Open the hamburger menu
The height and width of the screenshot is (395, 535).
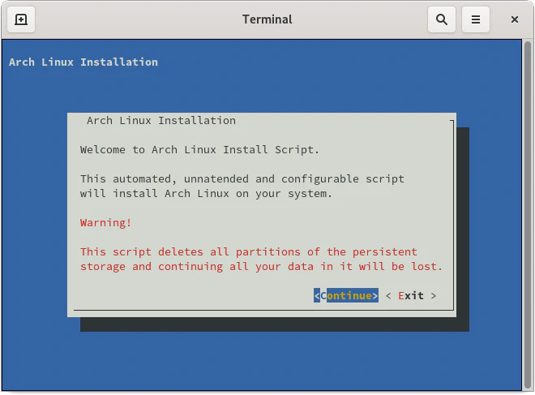476,19
